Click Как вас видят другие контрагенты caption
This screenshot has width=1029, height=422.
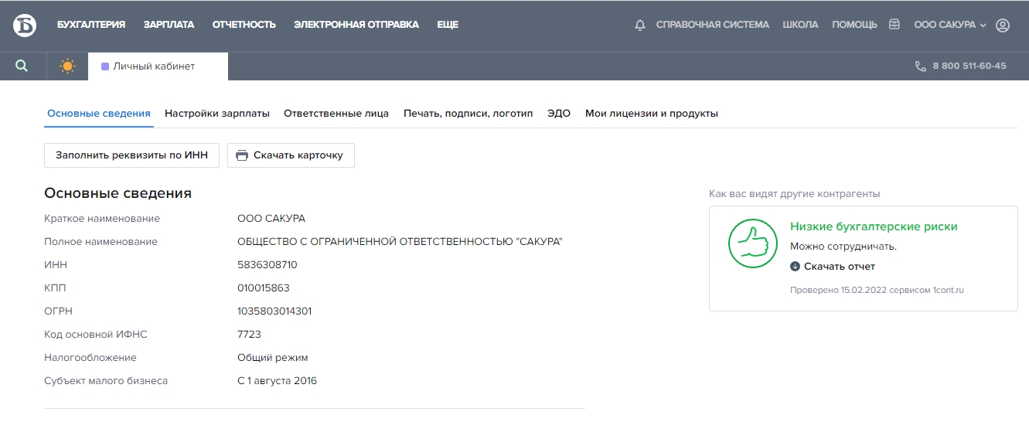coord(795,194)
